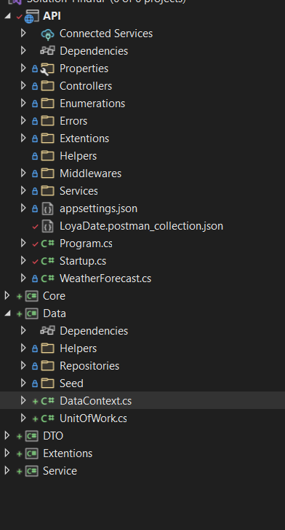Click the Services folder icon
The width and height of the screenshot is (285, 530).
(x=47, y=191)
